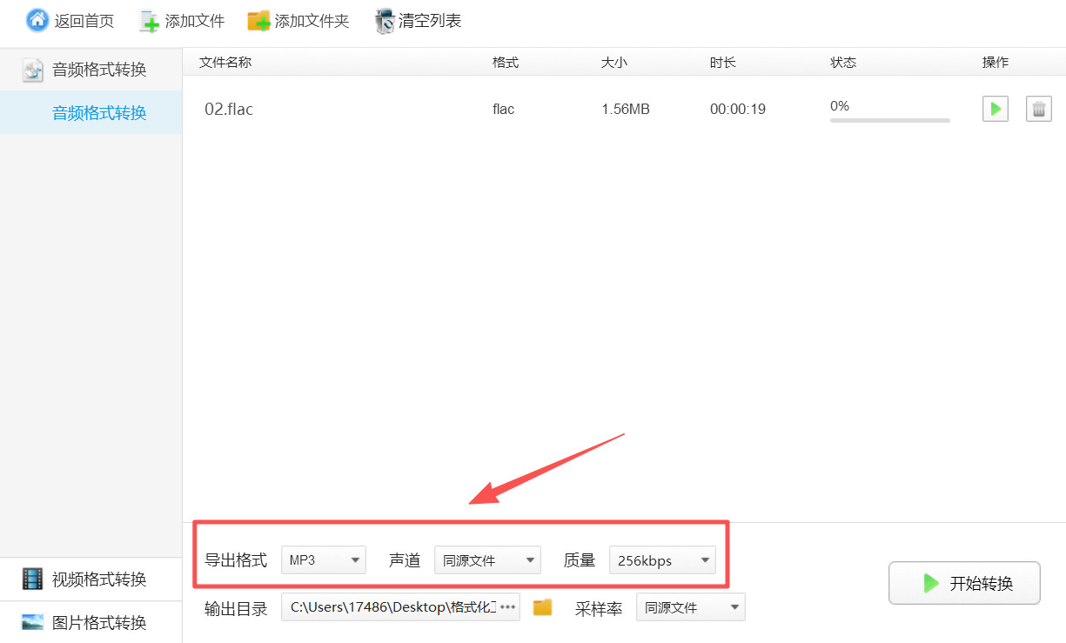Open the 采样率 同源文件 dropdown

coord(691,607)
